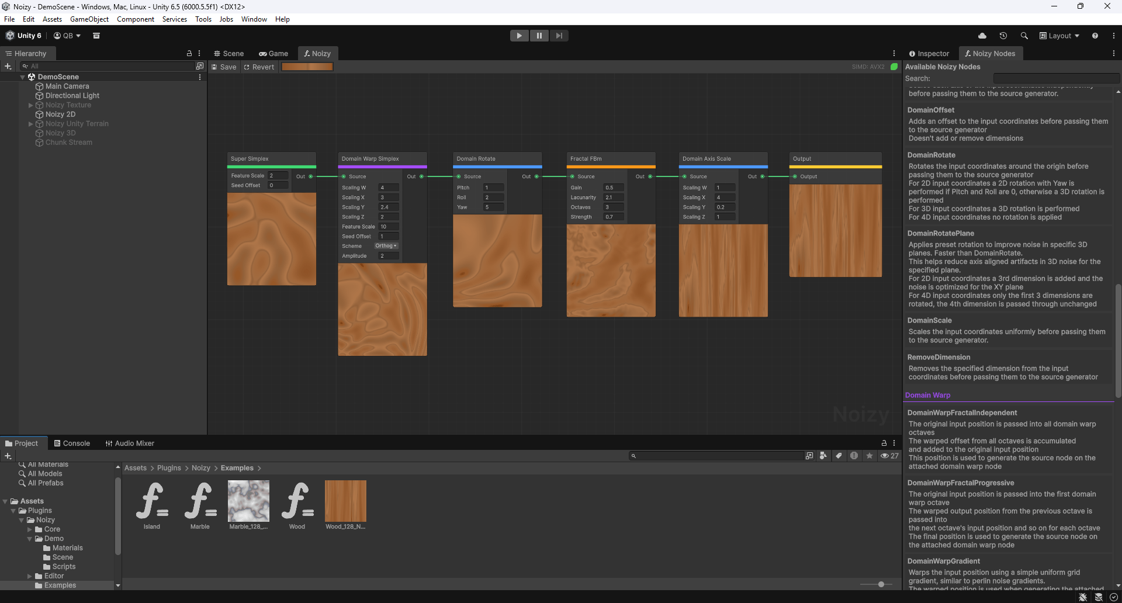This screenshot has width=1122, height=603.
Task: Collapse the Demo folder arrow
Action: tap(30, 539)
